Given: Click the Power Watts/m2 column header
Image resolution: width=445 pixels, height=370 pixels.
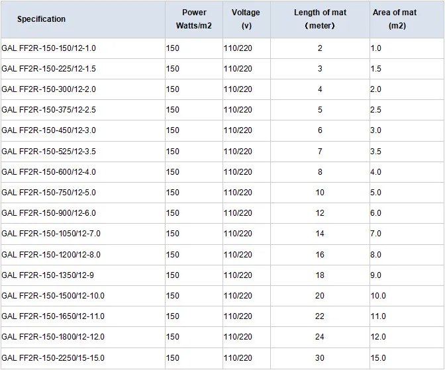Looking at the screenshot, I should [194, 19].
